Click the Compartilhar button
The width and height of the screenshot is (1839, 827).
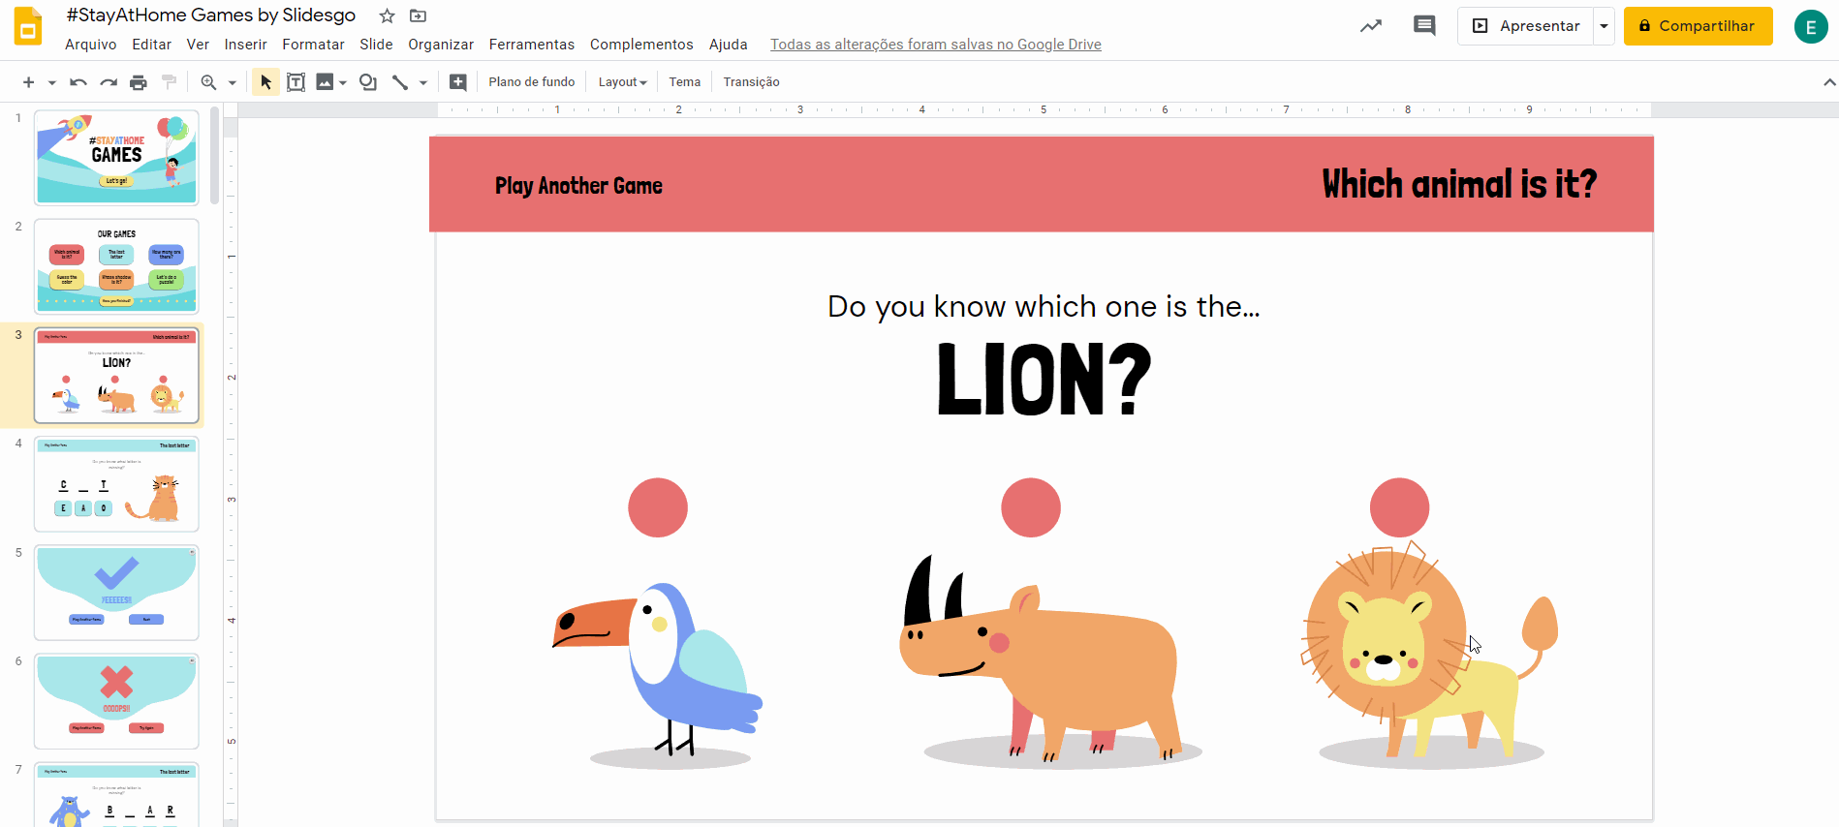coord(1698,26)
